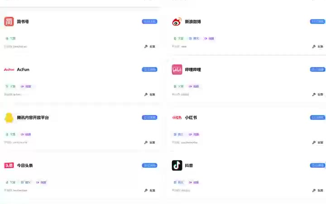326x204 pixels.
Task: Click the blue status badge on 今日头条
Action: pos(149,165)
